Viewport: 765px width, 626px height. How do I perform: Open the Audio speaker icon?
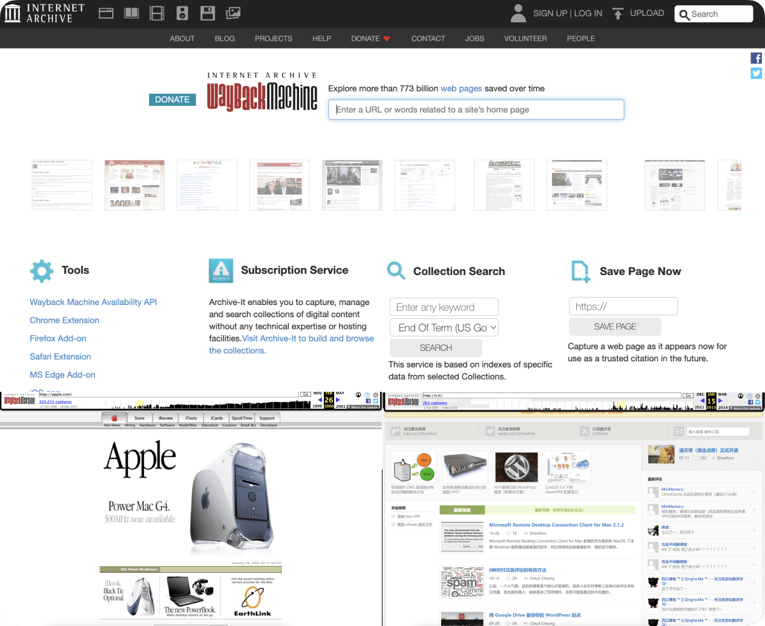click(x=182, y=13)
